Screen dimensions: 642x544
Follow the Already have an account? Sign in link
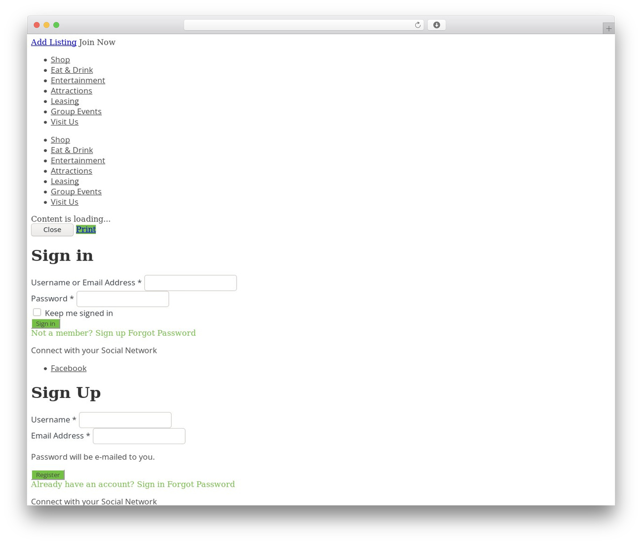(x=98, y=484)
